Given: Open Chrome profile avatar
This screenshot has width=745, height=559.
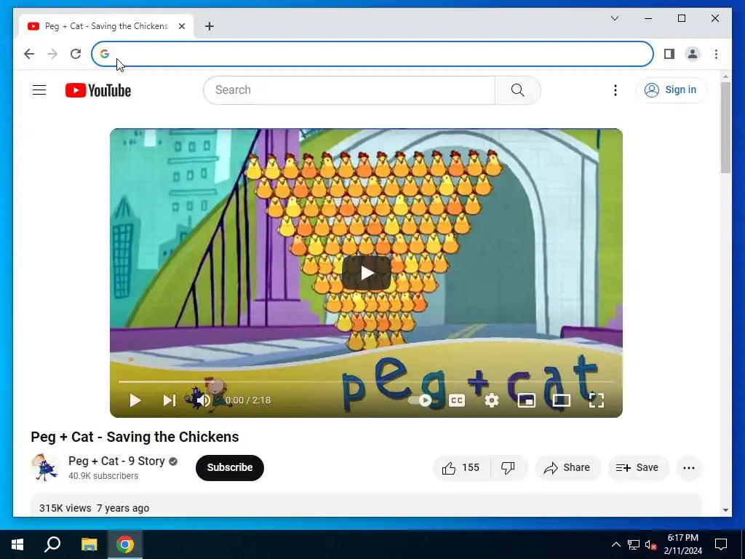Looking at the screenshot, I should click(693, 54).
